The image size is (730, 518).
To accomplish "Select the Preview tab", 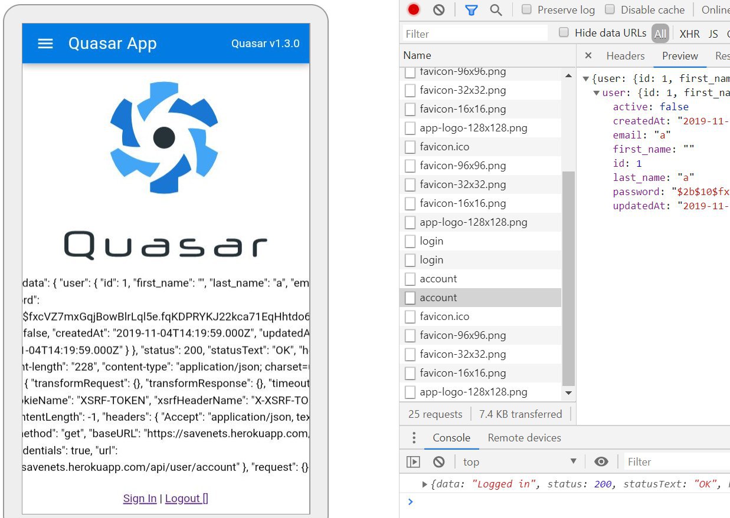I will point(680,56).
